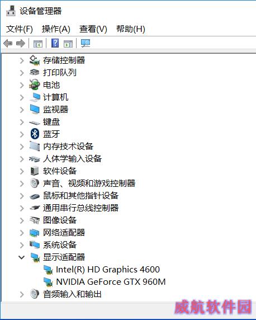Select NVIDIA GeForce GTX 960M device

click(x=111, y=282)
